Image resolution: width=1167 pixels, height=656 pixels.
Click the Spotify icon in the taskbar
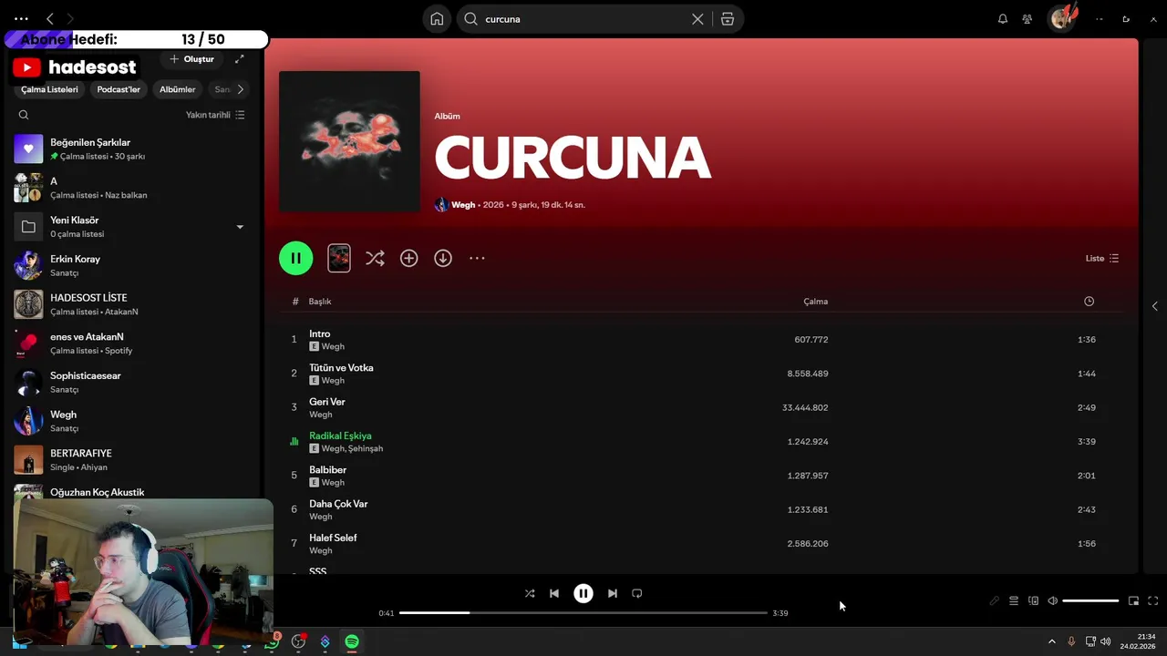(352, 641)
